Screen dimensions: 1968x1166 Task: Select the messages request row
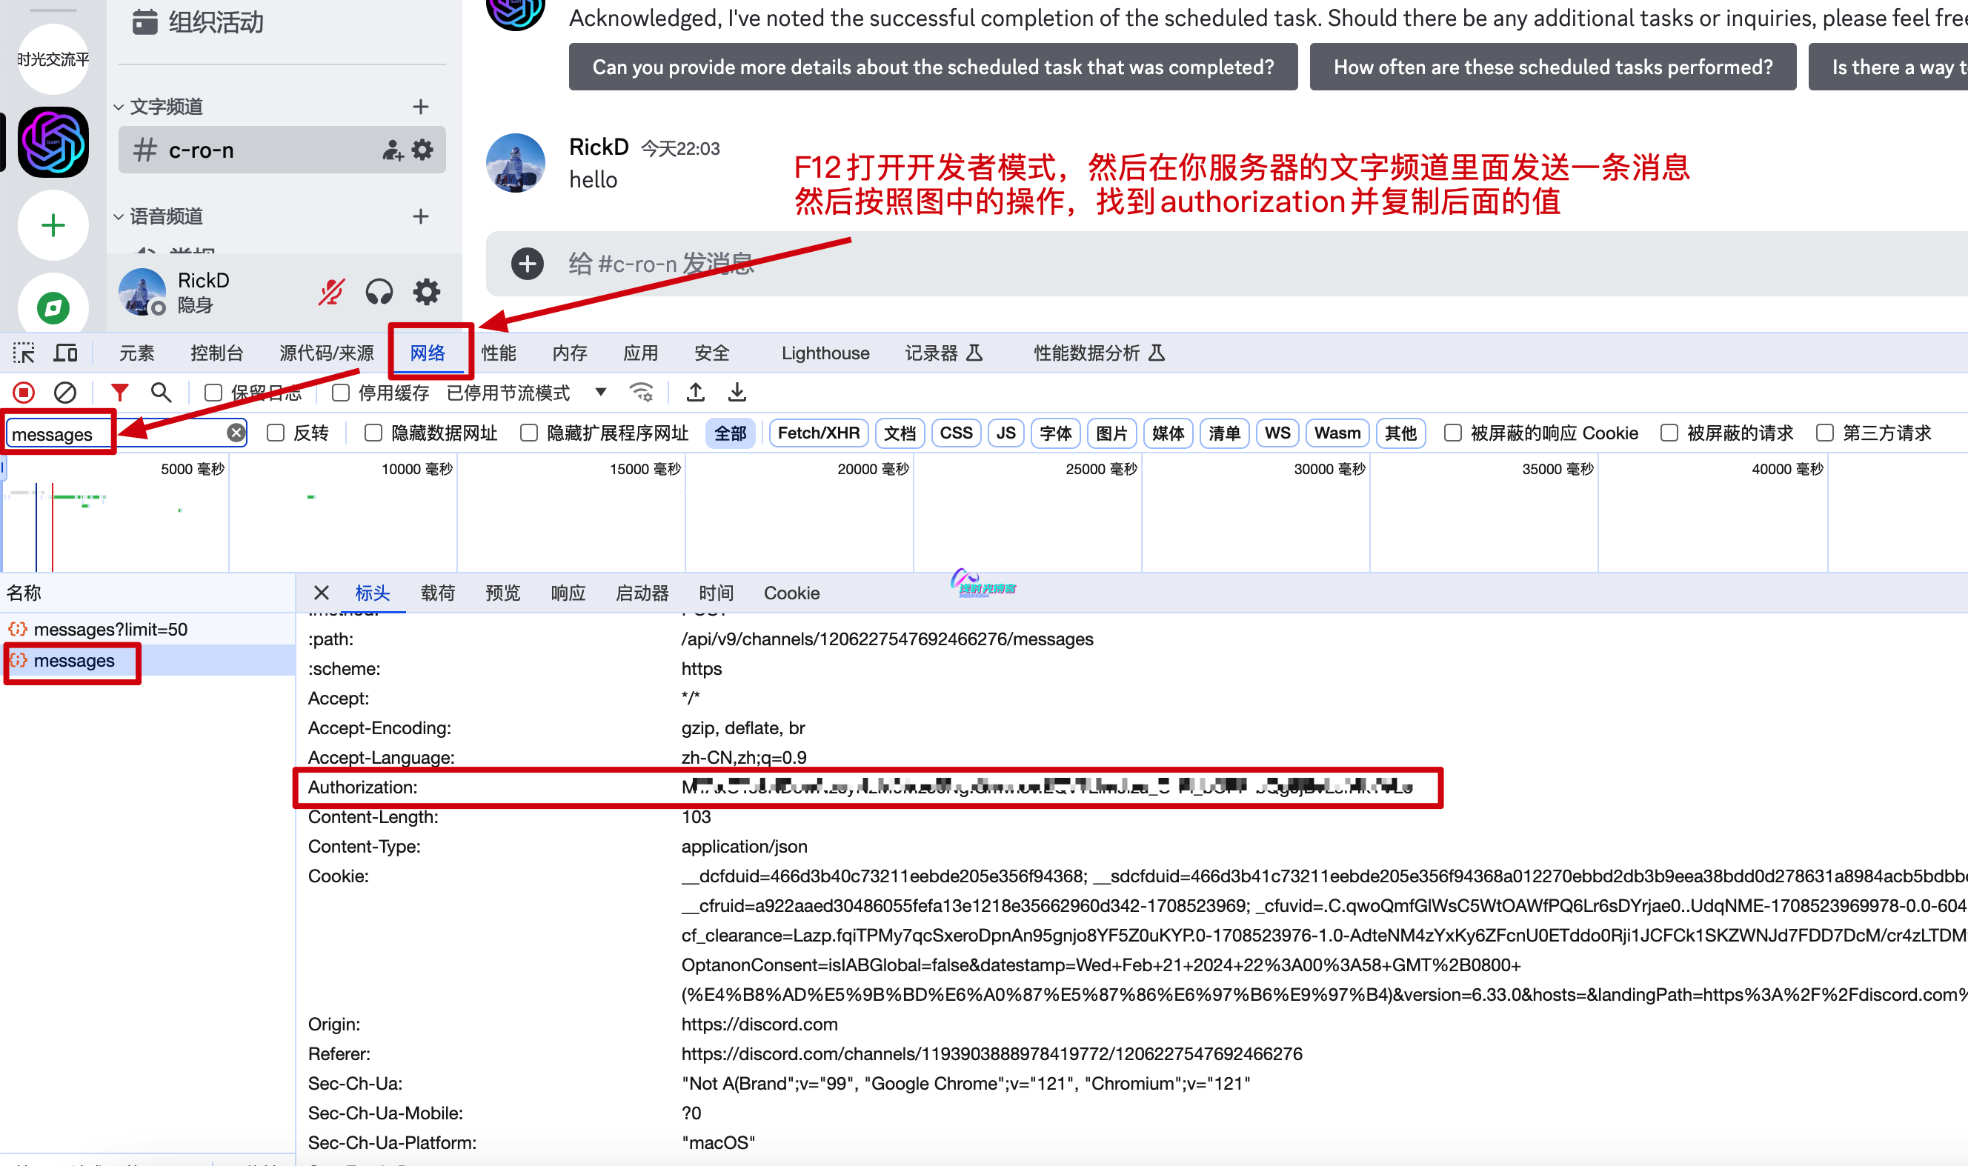147,660
